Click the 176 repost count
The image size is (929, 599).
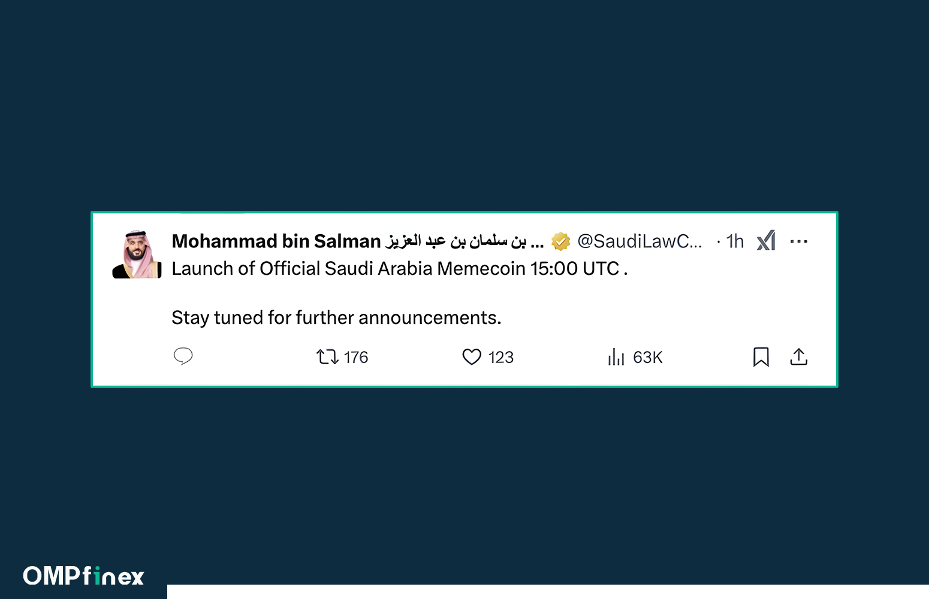(x=356, y=358)
